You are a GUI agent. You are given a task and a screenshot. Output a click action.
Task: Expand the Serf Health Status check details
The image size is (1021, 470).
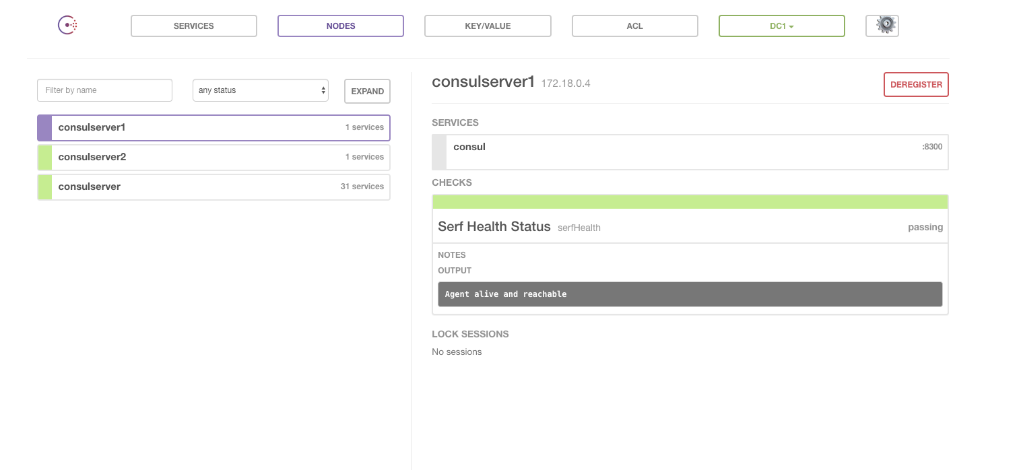point(494,226)
